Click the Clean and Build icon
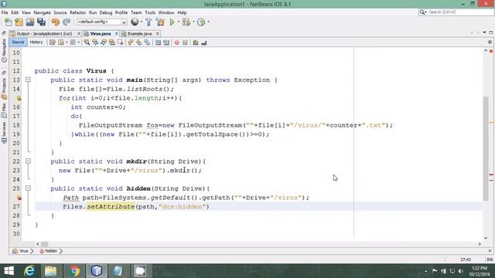Screen dimensions: 495x278 tap(160, 22)
